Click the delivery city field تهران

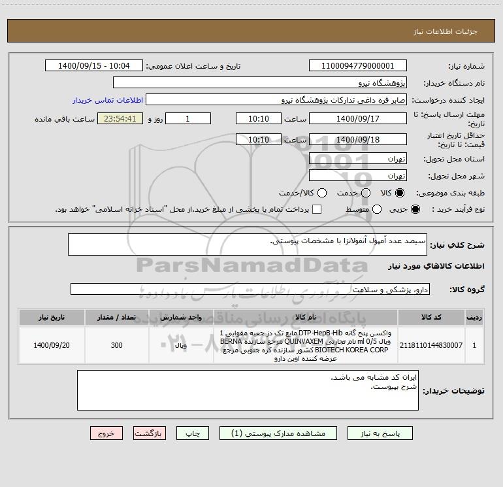coord(358,175)
